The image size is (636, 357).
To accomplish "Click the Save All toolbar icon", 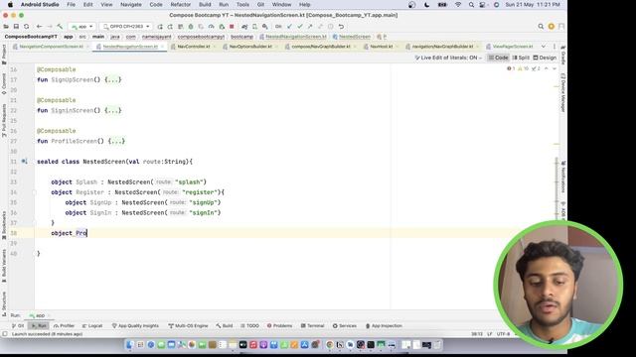I will pos(16,27).
